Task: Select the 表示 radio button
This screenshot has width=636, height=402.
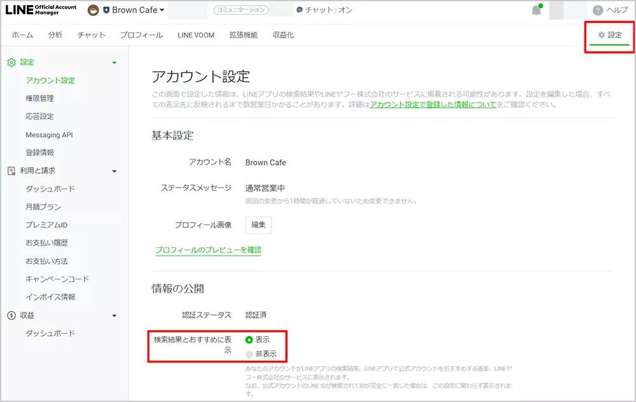Action: [x=249, y=340]
